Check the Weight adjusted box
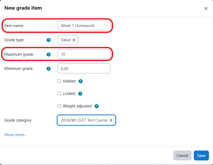 59,106
